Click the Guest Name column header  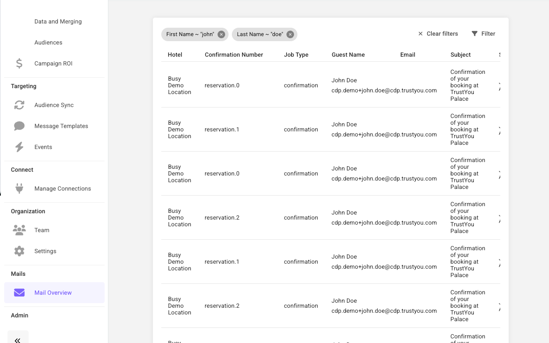(348, 55)
